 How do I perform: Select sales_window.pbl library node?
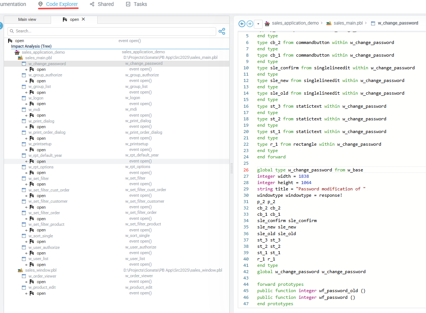pos(41,271)
